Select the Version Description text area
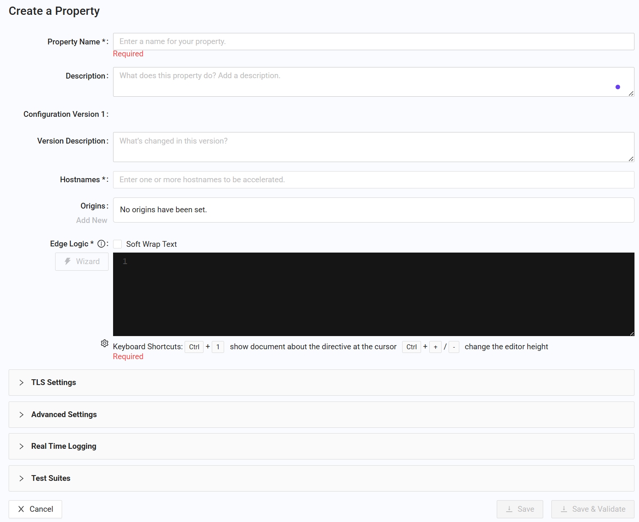This screenshot has height=522, width=639. [373, 147]
